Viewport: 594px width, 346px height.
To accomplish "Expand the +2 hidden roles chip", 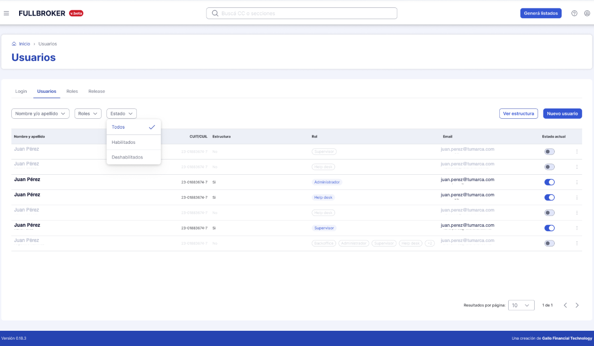I will [430, 243].
